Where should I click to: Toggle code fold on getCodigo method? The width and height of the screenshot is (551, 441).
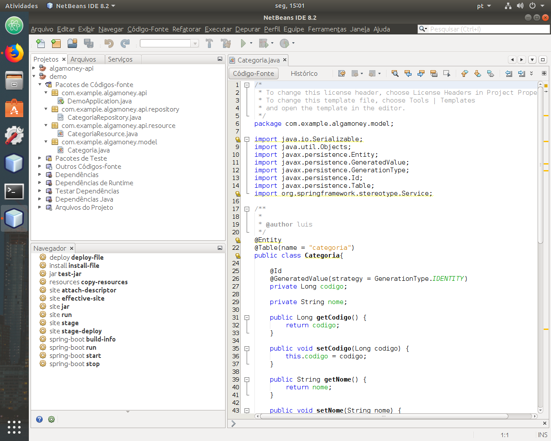click(x=247, y=317)
